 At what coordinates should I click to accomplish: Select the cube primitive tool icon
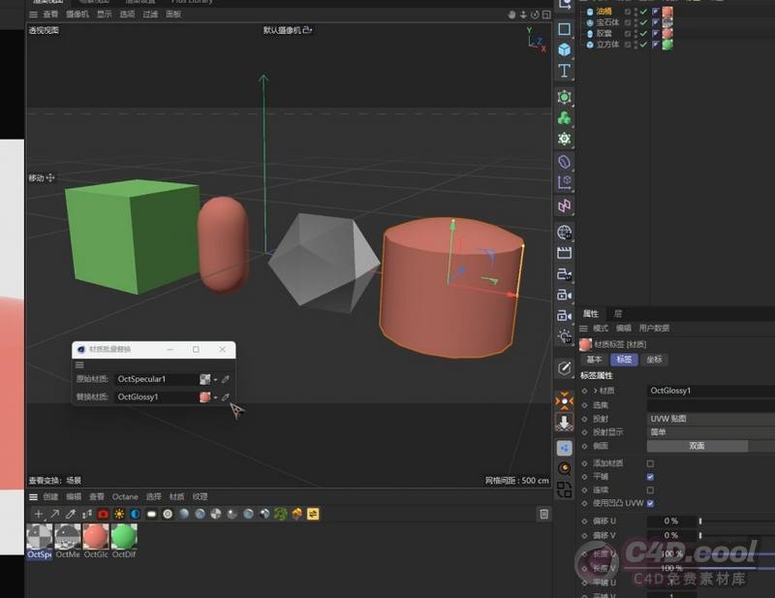(564, 50)
